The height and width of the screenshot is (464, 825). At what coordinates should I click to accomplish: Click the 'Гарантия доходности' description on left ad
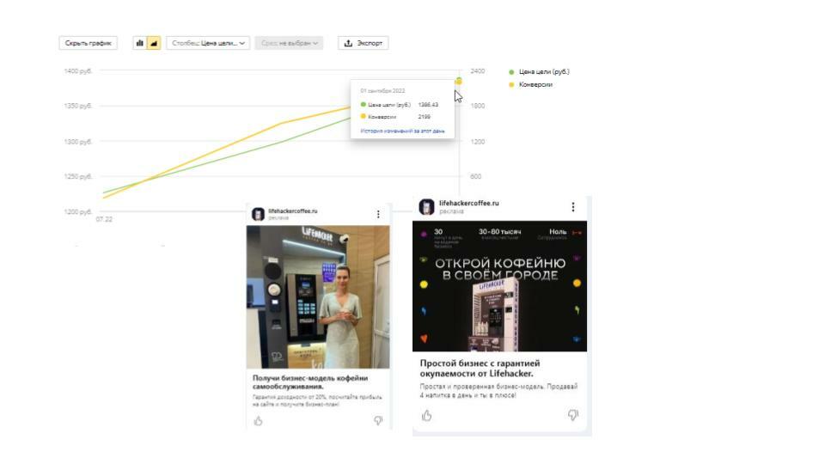[317, 401]
